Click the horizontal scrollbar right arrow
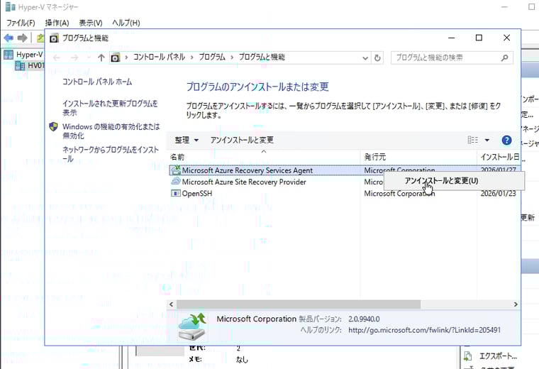Viewport: 539px width, 369px height. pos(516,304)
